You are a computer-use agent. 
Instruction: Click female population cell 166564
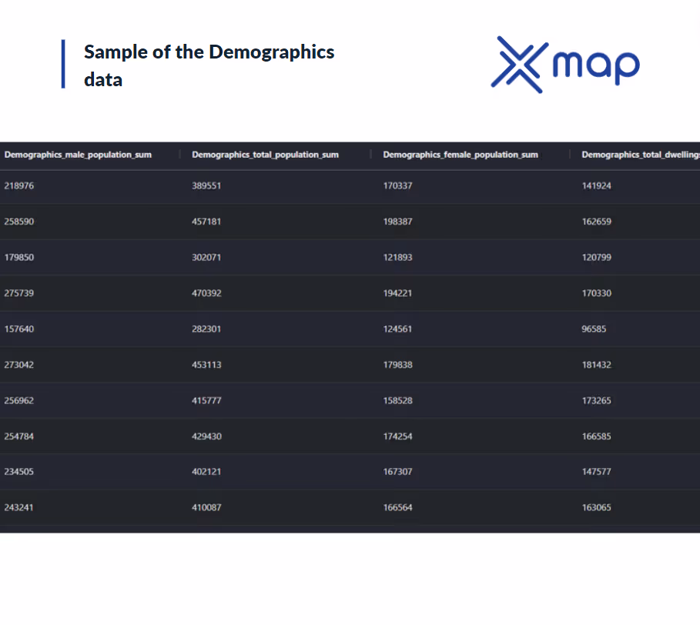coord(398,507)
